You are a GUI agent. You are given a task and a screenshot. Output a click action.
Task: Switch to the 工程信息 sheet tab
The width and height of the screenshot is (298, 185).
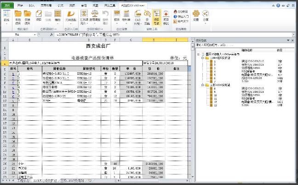point(23,180)
